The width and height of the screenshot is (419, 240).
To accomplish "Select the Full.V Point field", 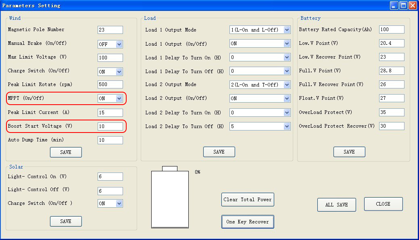I will (x=392, y=71).
